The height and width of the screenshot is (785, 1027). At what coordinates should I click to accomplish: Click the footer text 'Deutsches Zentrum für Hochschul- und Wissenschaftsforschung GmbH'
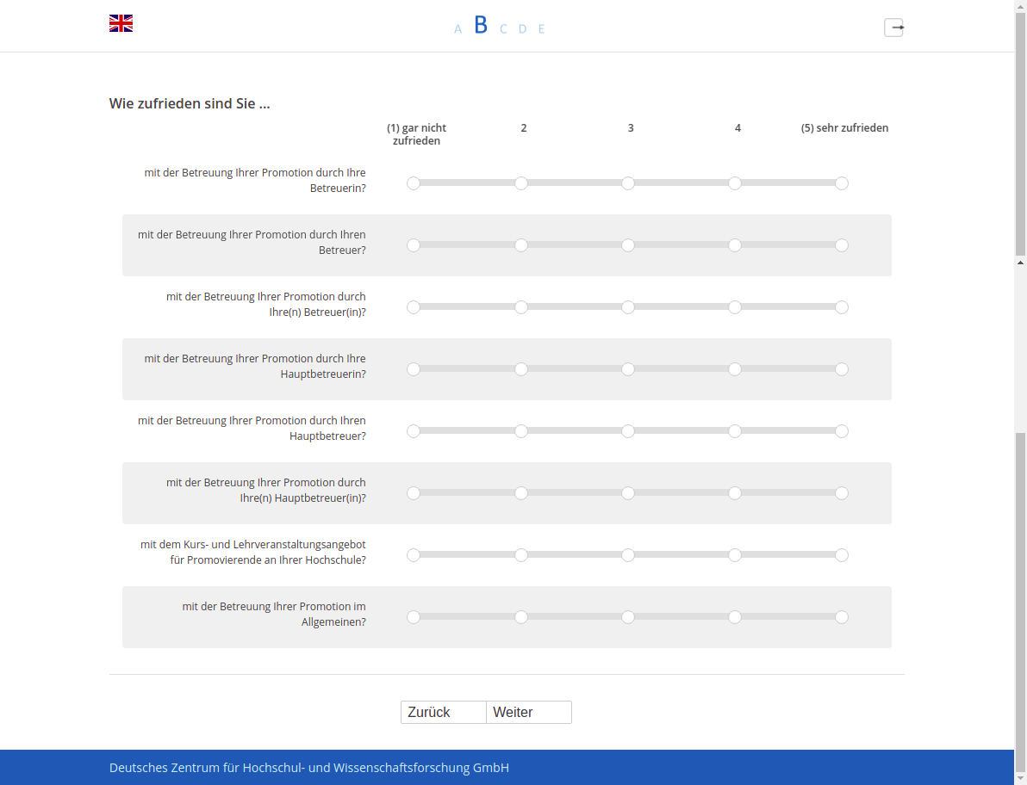[x=309, y=768]
